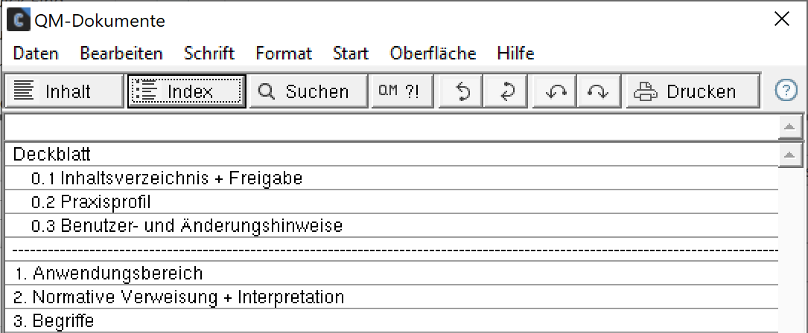Open 1. Anwendungsbereich chapter entry
This screenshot has height=333, width=808.
pyautogui.click(x=391, y=273)
